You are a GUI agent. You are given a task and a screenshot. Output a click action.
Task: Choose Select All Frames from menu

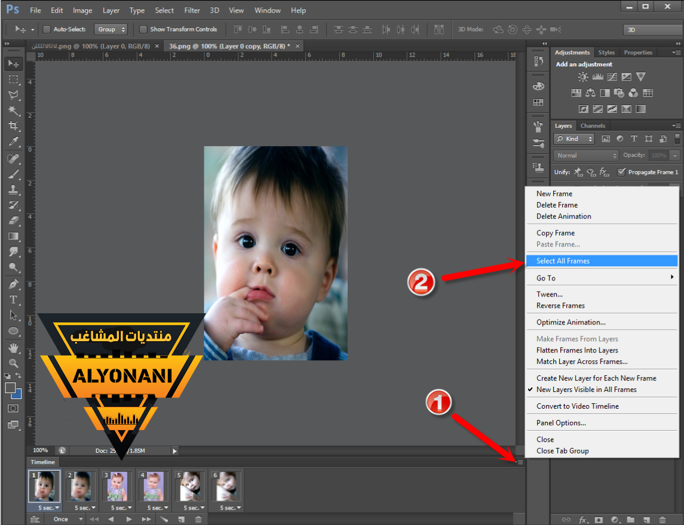pos(563,261)
